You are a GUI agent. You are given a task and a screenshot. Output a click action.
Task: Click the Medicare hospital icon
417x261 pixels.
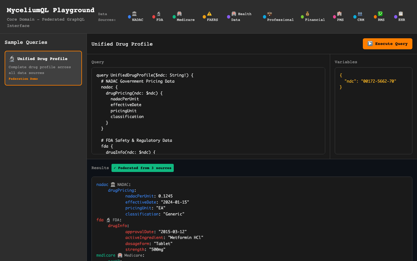(179, 14)
